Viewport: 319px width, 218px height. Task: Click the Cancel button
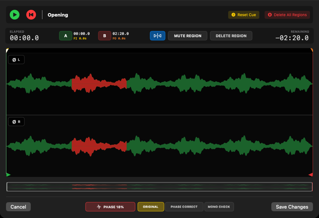coord(18,207)
